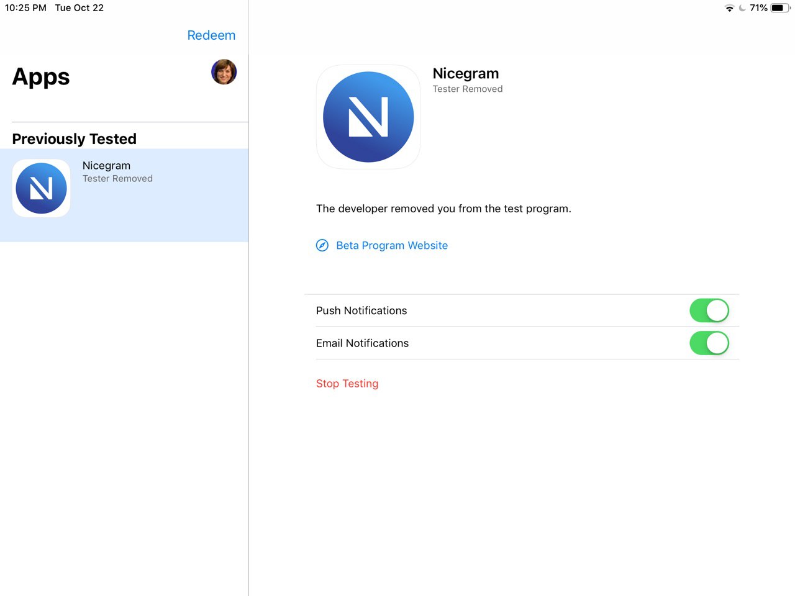Turn off Push Notifications switch
The image size is (795, 596).
point(709,310)
